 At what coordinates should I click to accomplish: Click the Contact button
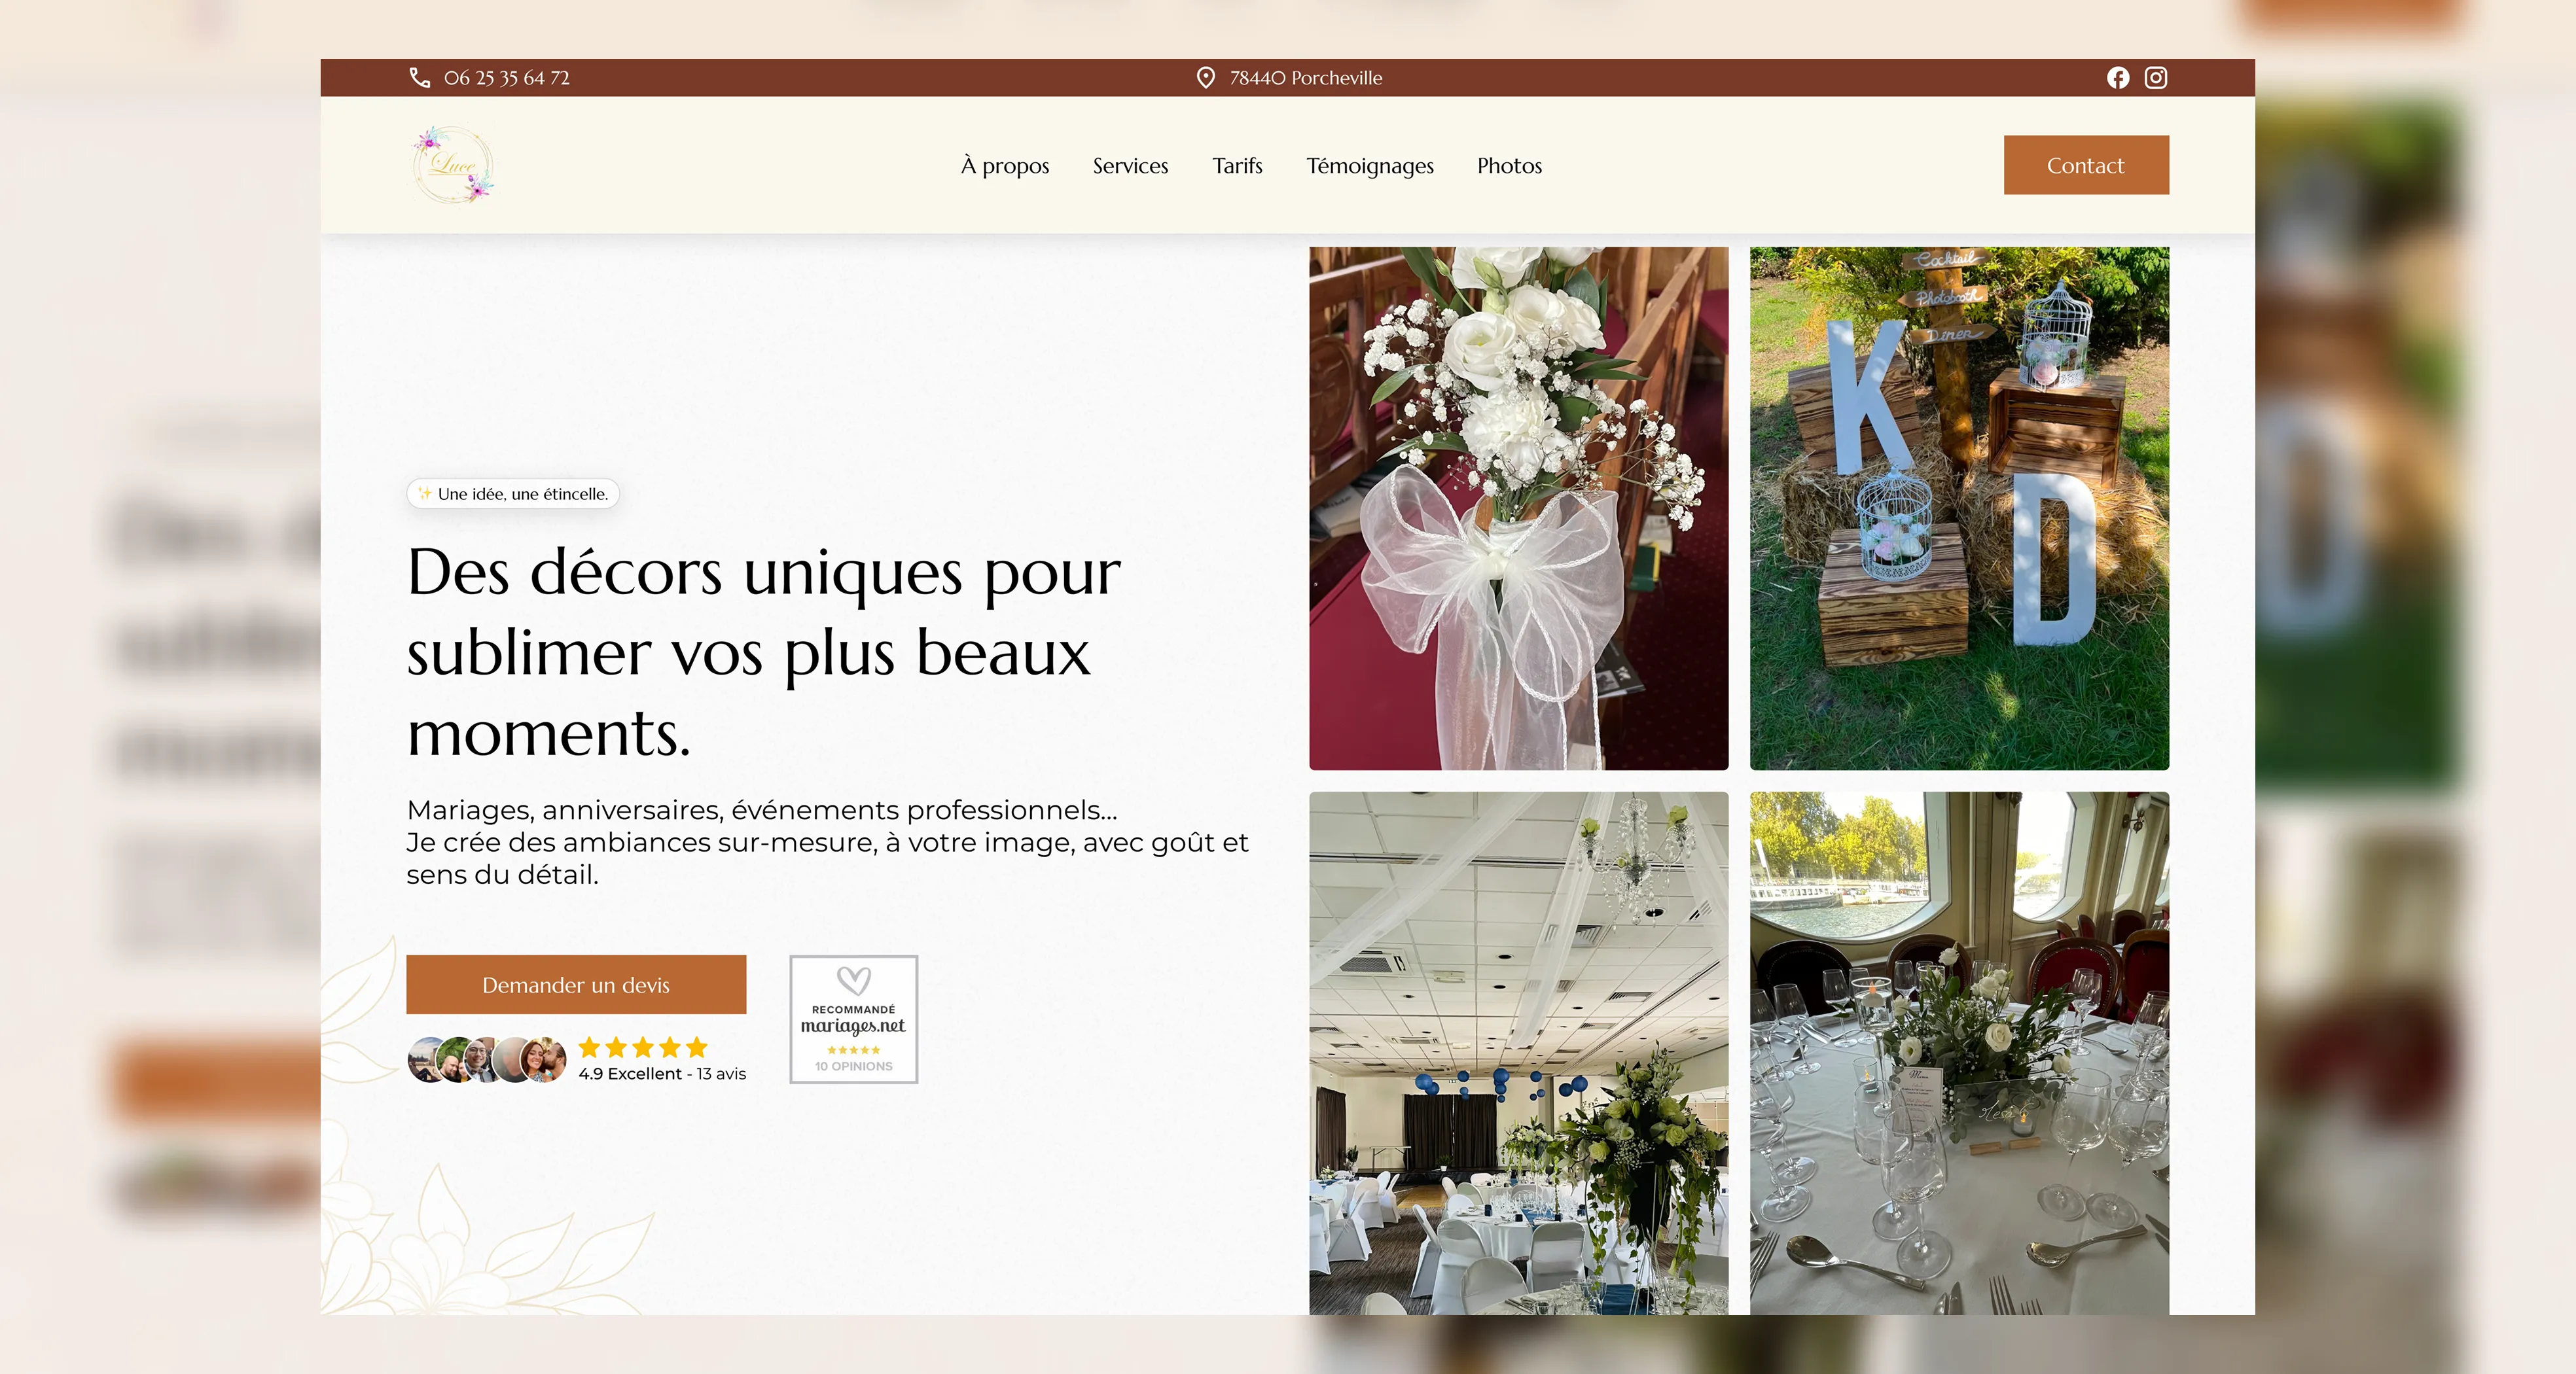pos(2086,165)
